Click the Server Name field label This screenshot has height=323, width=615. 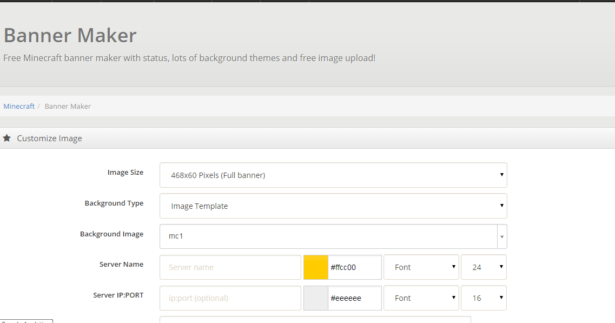121,265
